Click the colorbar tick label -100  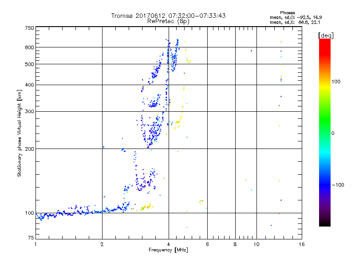tap(339, 185)
